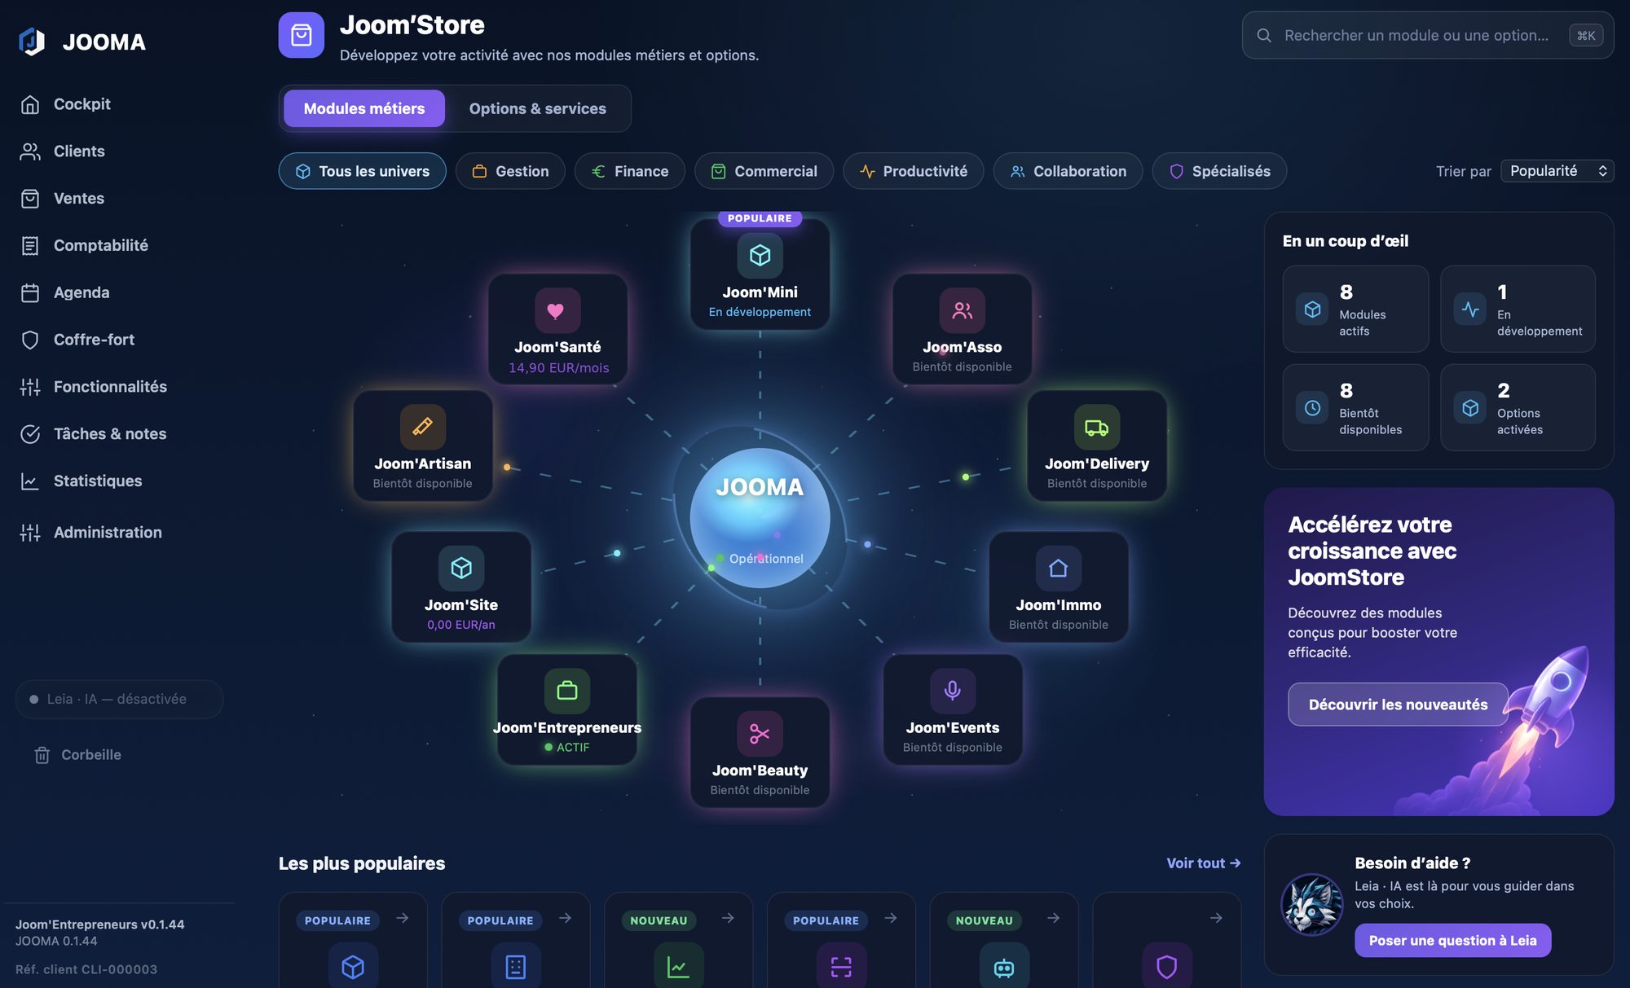This screenshot has height=988, width=1630.
Task: Filter modules by Finance
Action: (629, 171)
